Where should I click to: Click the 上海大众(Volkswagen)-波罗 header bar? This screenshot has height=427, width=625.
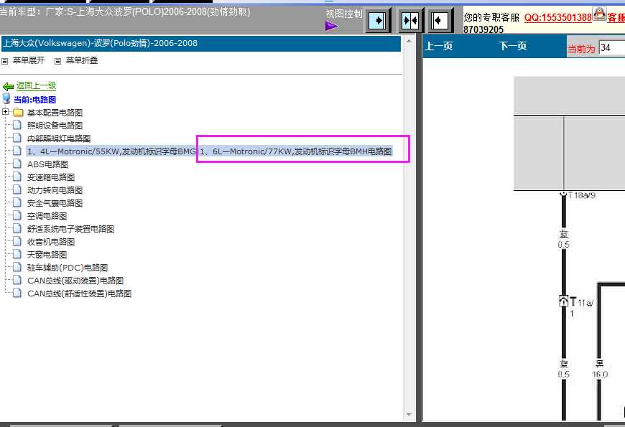pos(201,43)
